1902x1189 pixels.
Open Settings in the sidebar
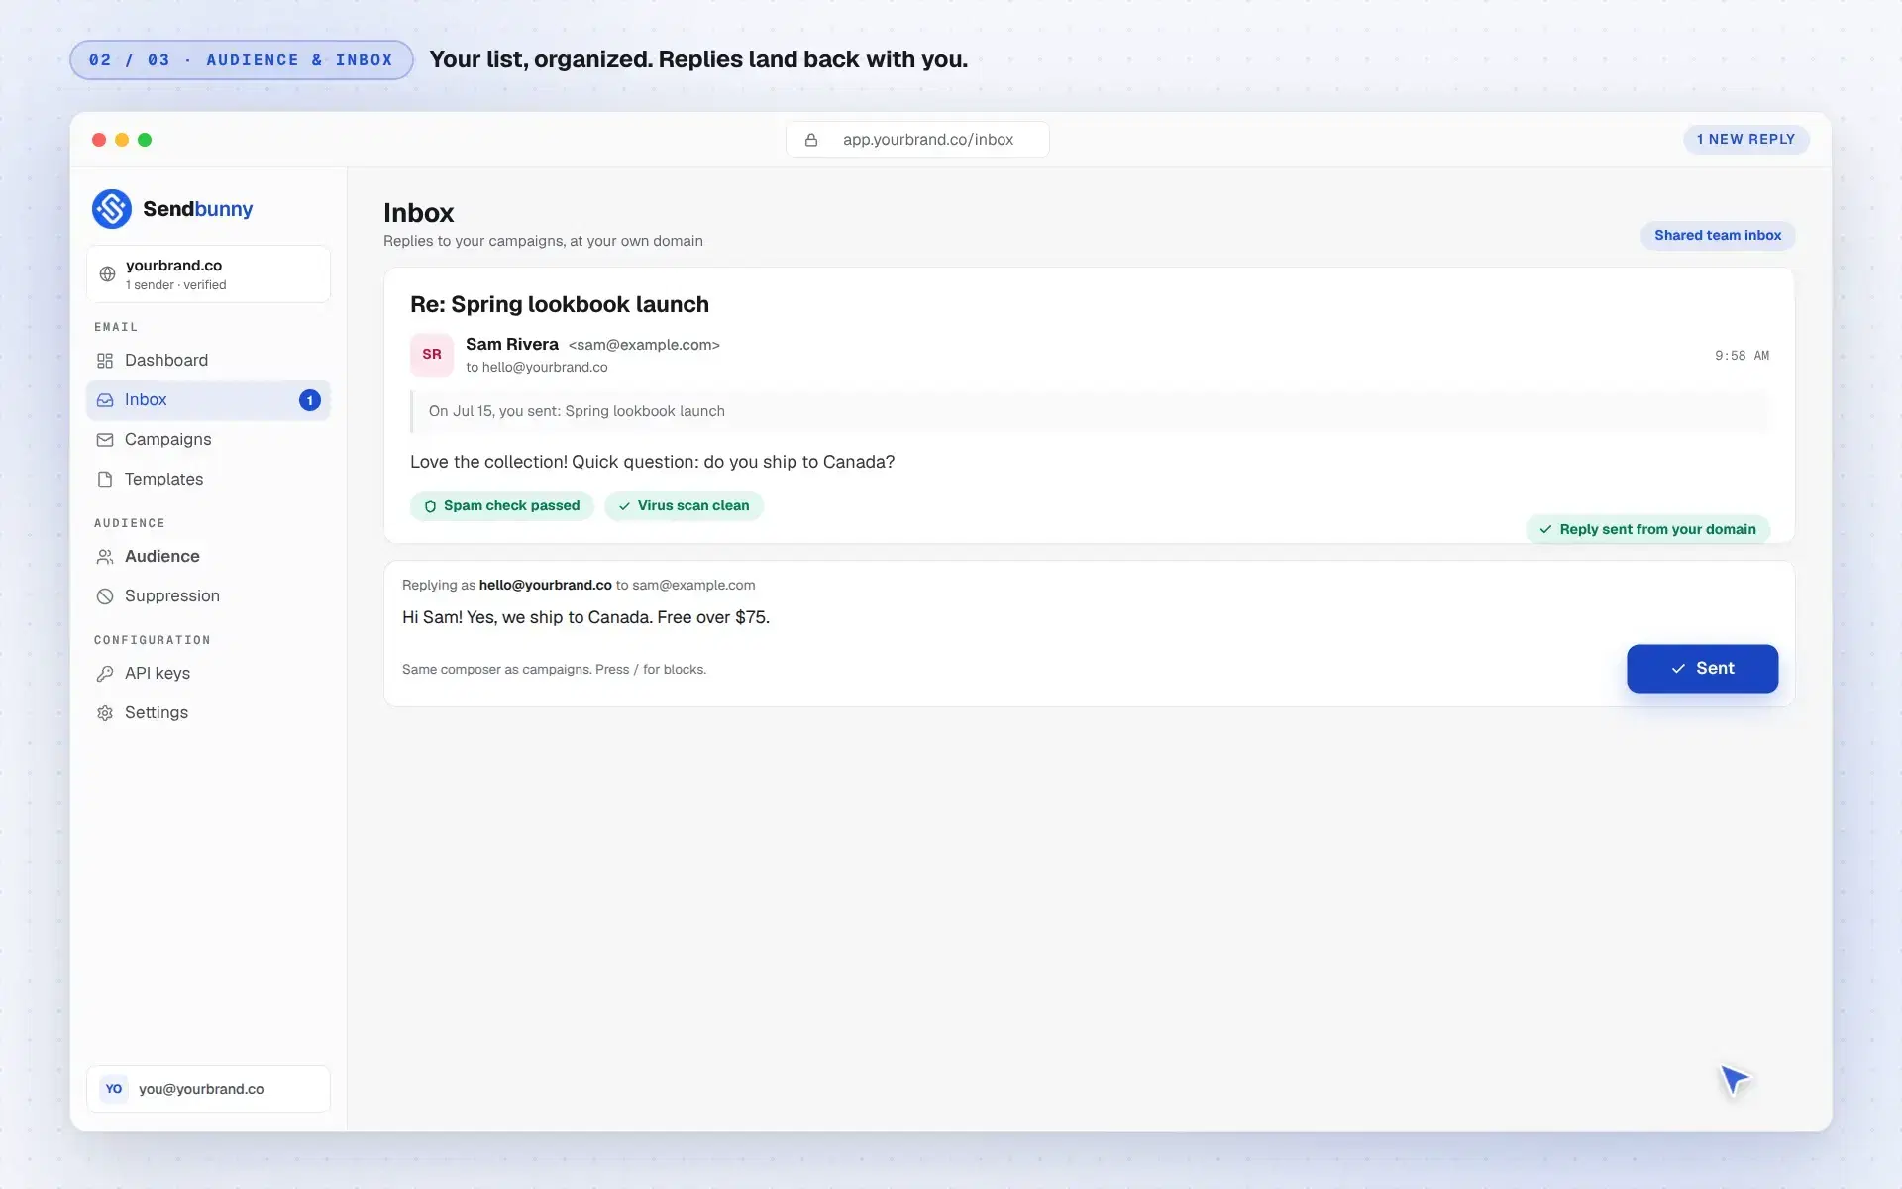208,713
